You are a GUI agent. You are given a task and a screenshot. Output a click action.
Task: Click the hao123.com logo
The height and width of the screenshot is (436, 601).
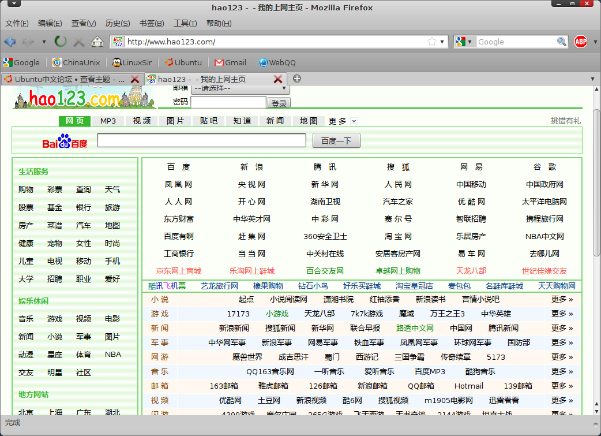point(84,98)
